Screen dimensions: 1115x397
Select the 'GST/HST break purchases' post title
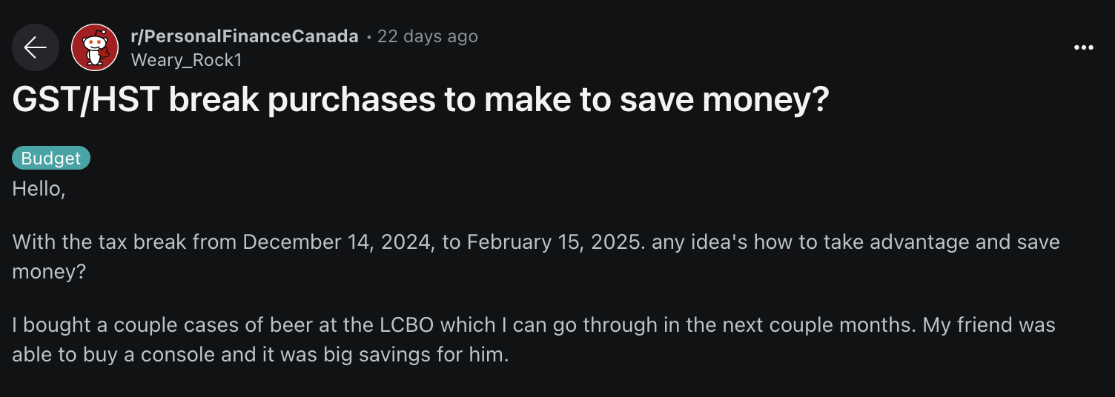420,101
